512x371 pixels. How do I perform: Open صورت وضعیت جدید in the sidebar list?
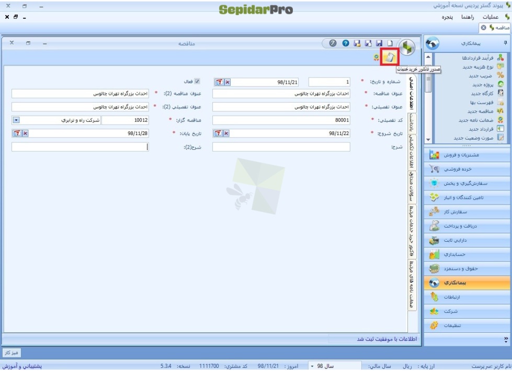coord(479,138)
